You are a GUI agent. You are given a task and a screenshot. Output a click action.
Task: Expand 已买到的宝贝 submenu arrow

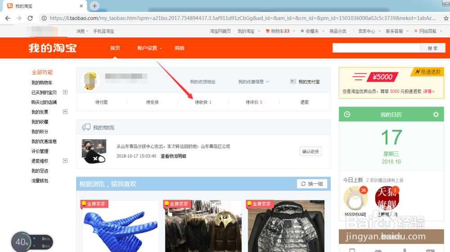[65, 92]
